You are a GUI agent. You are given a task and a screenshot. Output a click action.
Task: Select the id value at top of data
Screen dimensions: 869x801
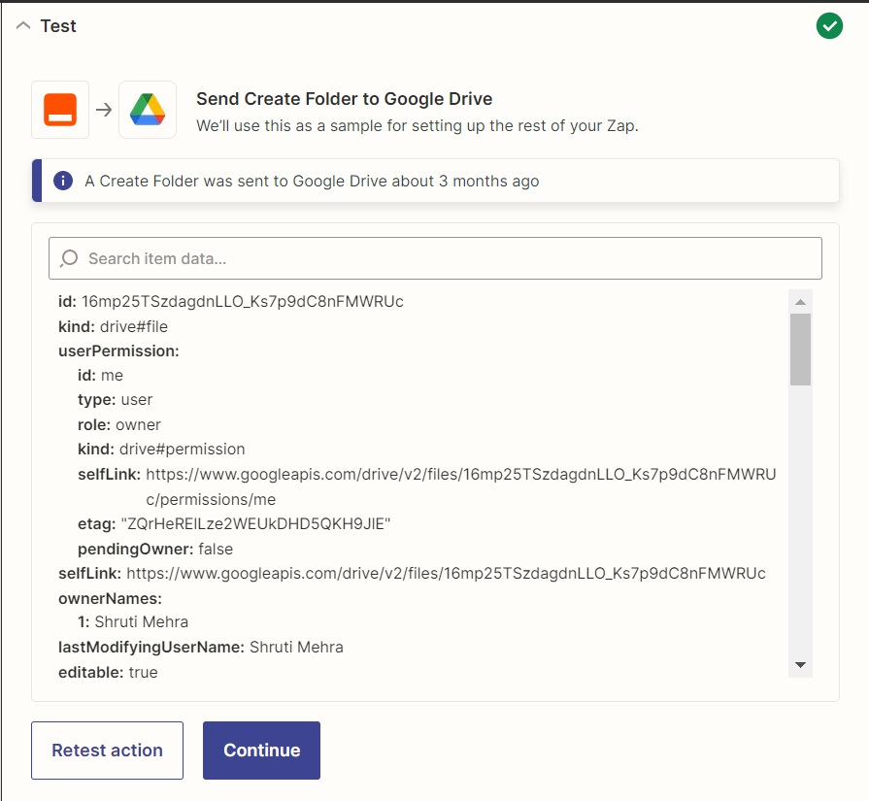[242, 302]
